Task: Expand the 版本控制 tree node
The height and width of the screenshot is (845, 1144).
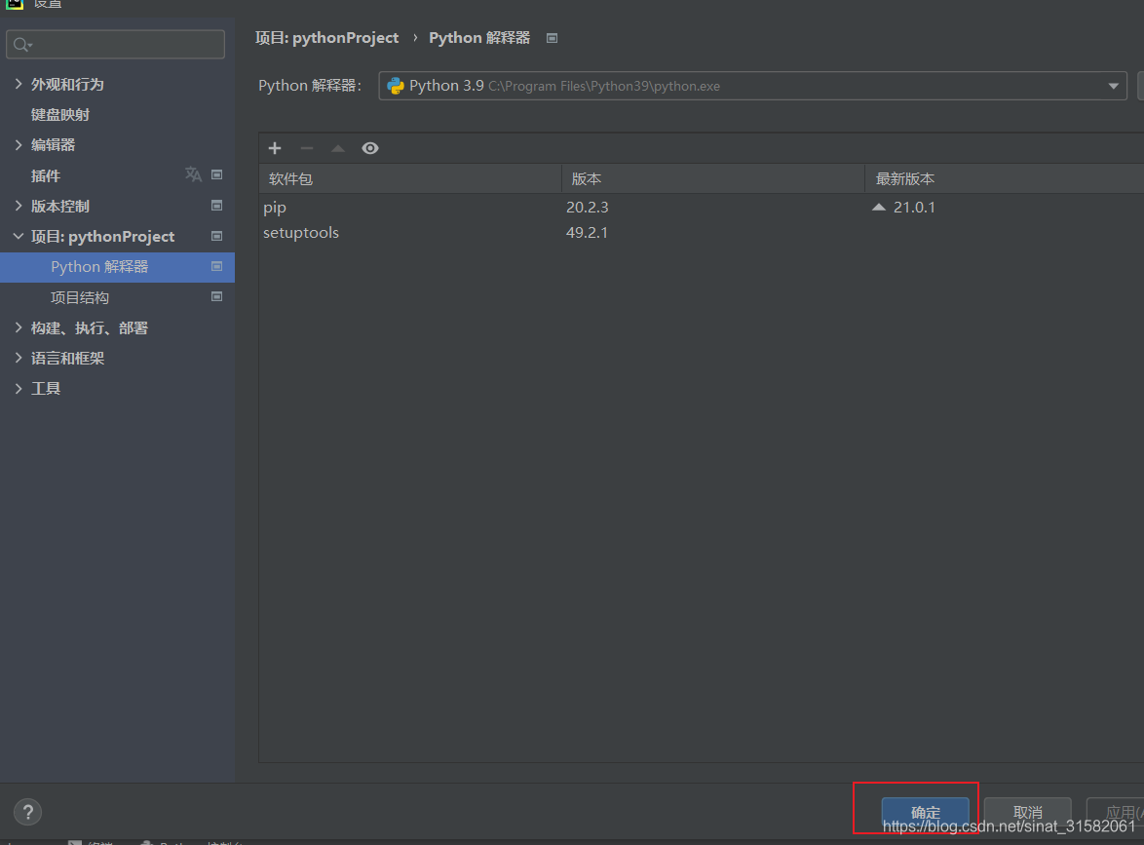Action: coord(19,206)
